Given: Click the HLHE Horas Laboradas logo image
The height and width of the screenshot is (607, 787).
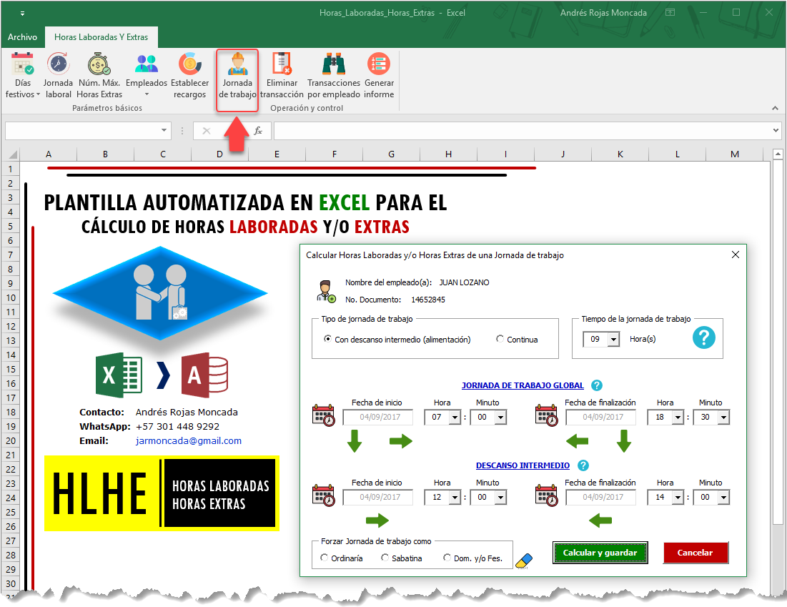Looking at the screenshot, I should [162, 493].
